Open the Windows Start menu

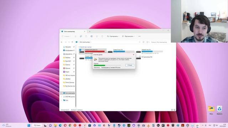click(x=29, y=126)
